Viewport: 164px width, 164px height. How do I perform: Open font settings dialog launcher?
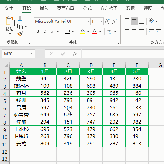click(x=118, y=43)
